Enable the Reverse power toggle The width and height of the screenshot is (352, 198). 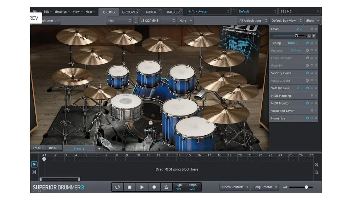[307, 50]
